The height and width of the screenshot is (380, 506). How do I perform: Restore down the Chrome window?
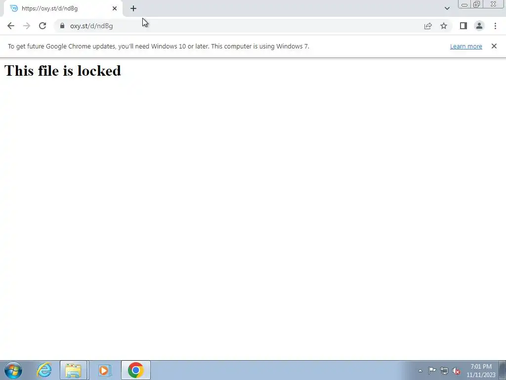[476, 4]
